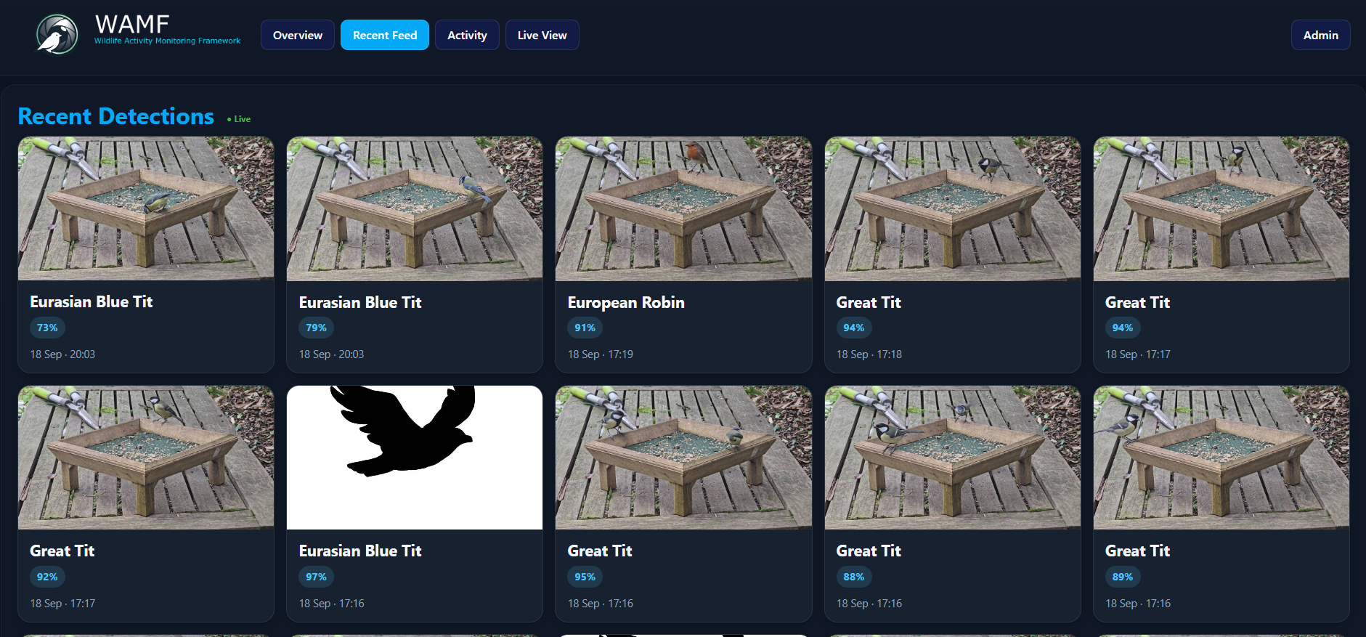Click the 79% confidence badge
The height and width of the screenshot is (637, 1366).
pos(316,328)
